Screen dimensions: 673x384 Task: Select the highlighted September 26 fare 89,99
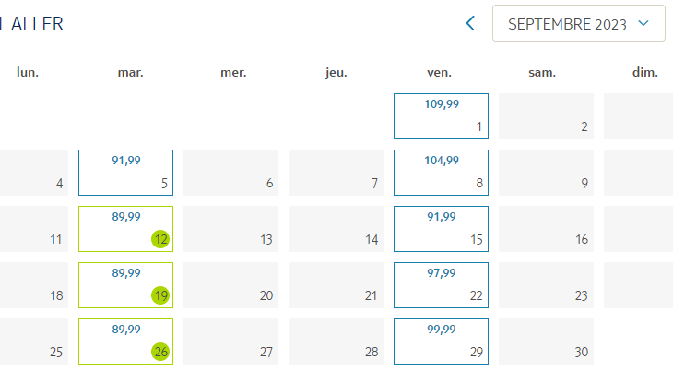125,342
